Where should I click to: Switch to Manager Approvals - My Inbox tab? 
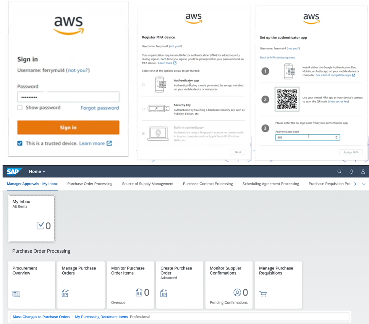[x=32, y=184]
